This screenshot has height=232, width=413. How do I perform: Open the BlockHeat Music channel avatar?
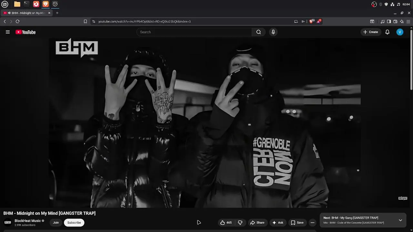8,222
